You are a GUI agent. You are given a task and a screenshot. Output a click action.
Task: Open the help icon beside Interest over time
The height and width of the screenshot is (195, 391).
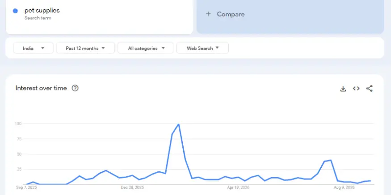[x=75, y=88]
